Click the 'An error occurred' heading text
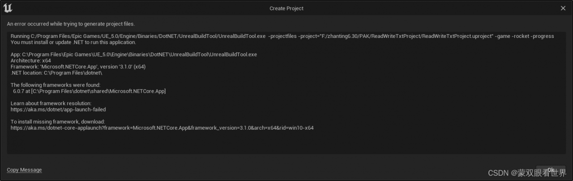Viewport: 573px width, 181px height. pyautogui.click(x=71, y=24)
